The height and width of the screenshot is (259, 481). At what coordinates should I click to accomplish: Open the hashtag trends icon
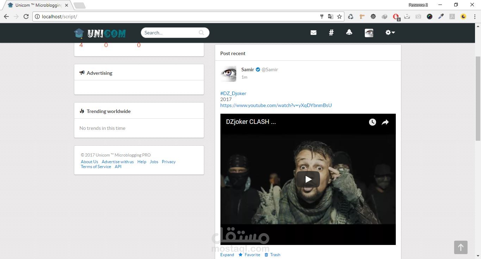(331, 33)
